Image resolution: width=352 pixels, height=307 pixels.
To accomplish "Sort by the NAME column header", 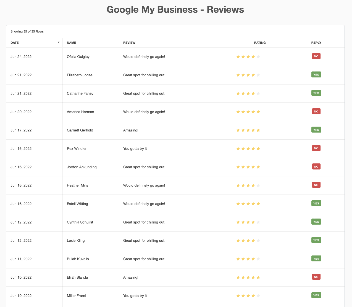I will point(72,43).
